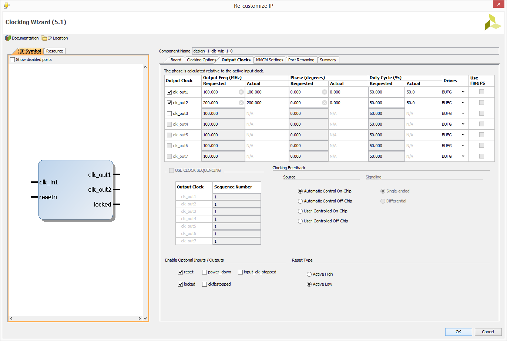Clear the clk_out2 requested phase field
The height and width of the screenshot is (341, 507).
325,103
